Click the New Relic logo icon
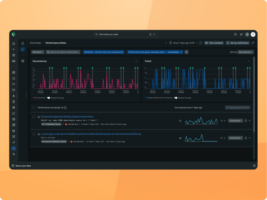 click(14, 34)
